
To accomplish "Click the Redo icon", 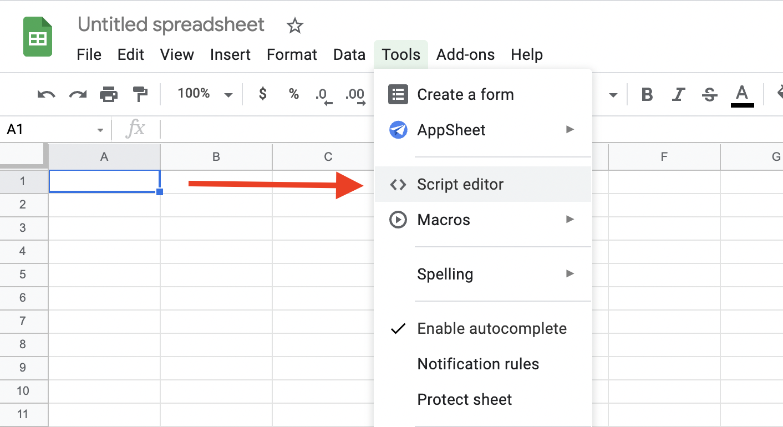I will coord(78,94).
